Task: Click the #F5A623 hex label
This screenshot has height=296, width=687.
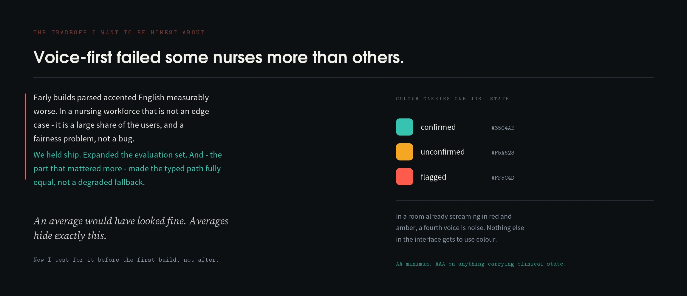Action: (503, 153)
